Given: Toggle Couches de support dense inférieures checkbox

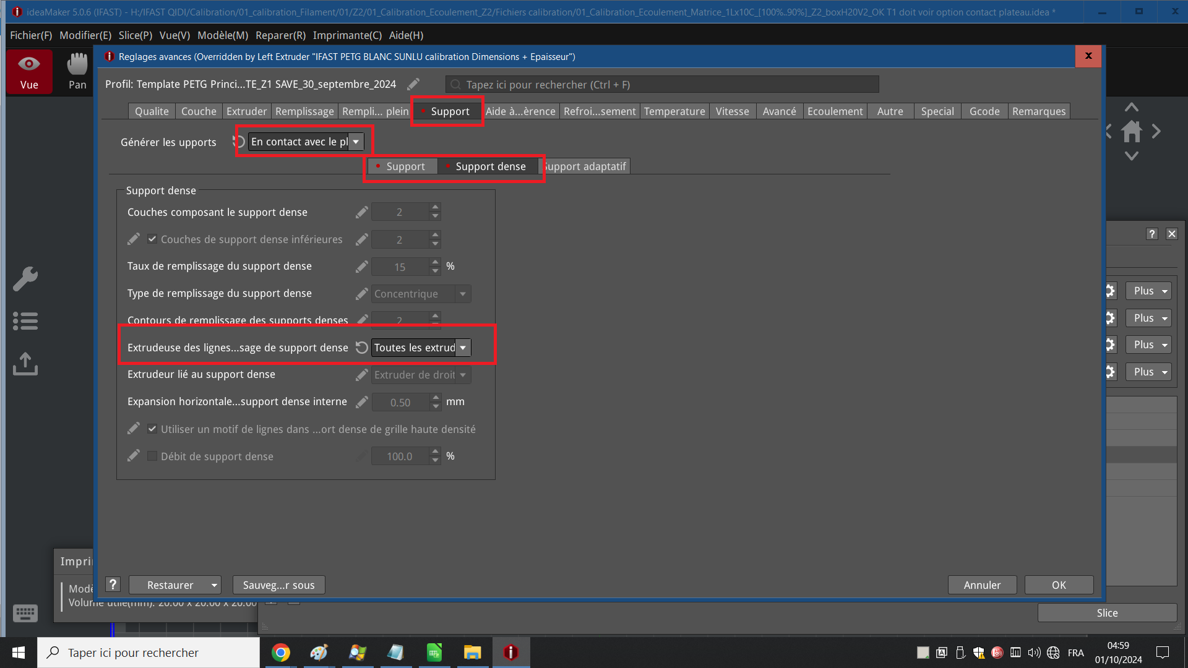Looking at the screenshot, I should (152, 239).
